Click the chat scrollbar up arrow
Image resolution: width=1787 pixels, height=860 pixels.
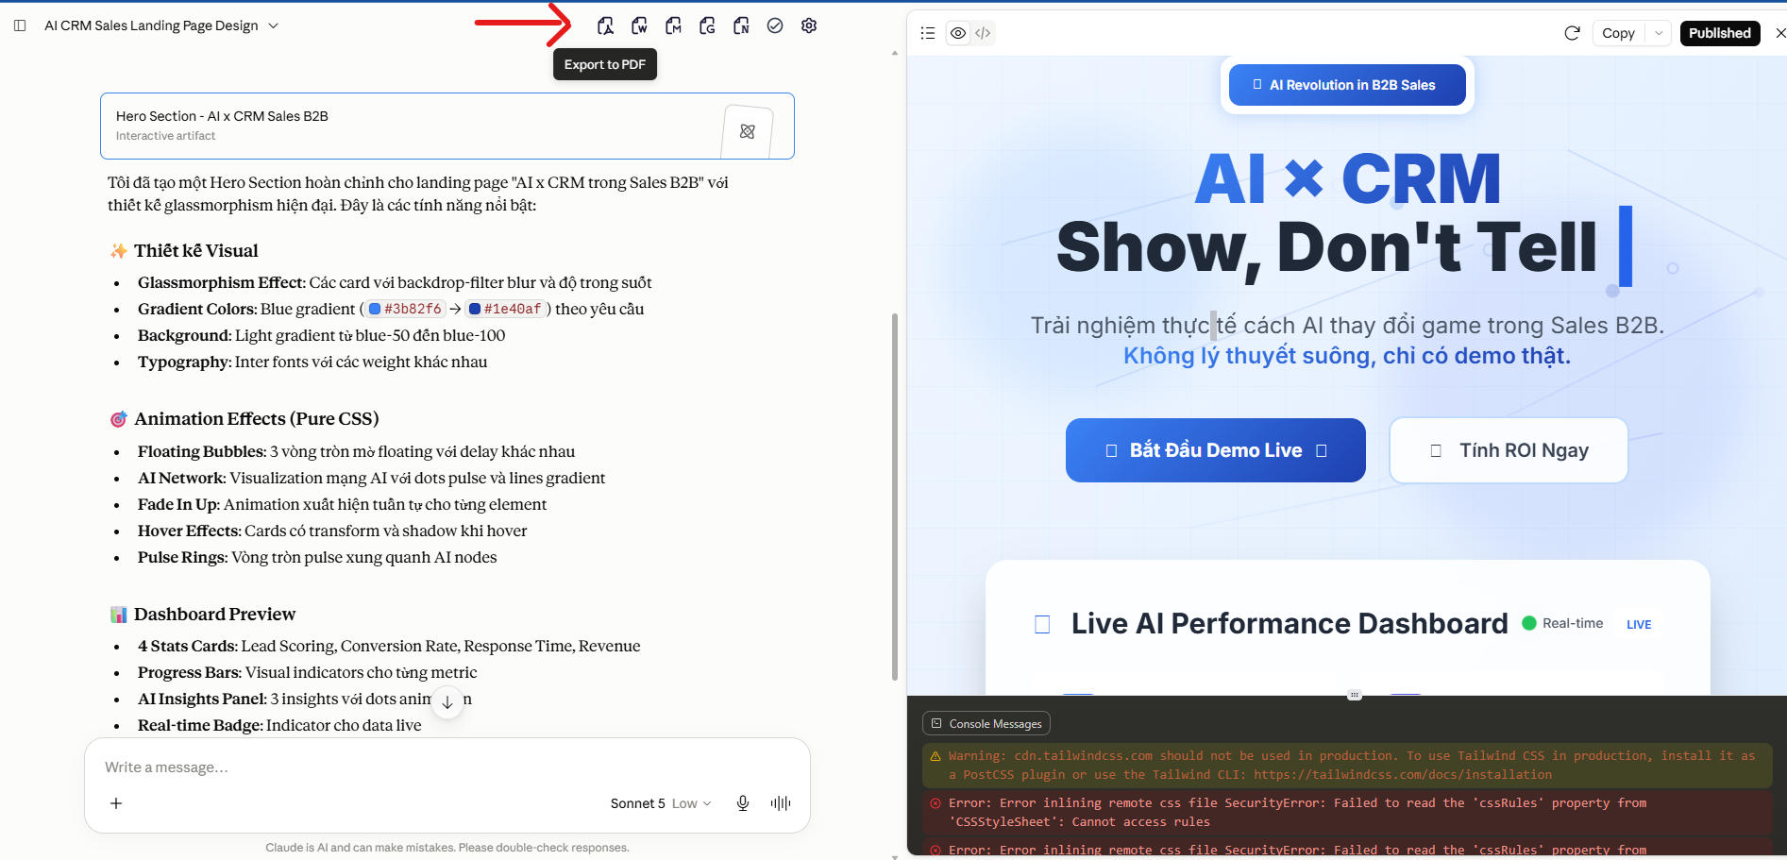tap(895, 53)
